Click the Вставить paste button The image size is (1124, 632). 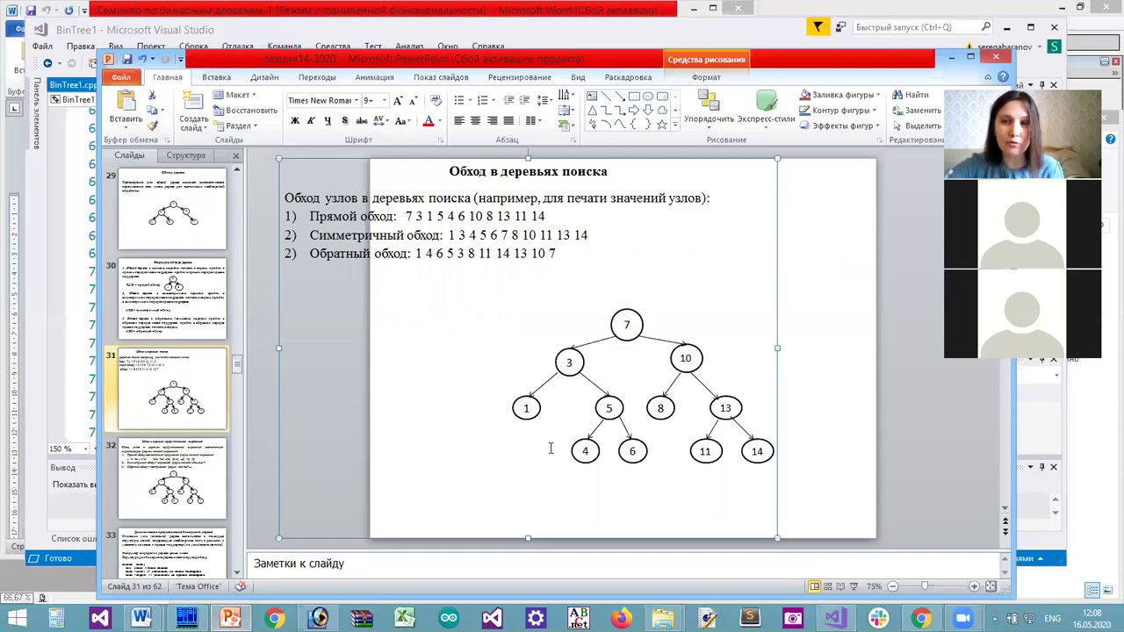pos(126,109)
